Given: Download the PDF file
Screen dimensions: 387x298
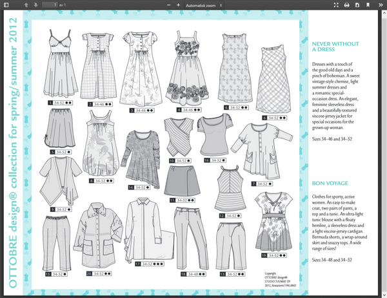Looking at the screenshot, I should 357,5.
